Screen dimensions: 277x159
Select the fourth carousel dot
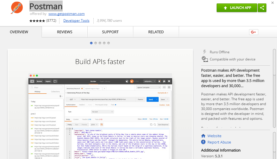104,43
